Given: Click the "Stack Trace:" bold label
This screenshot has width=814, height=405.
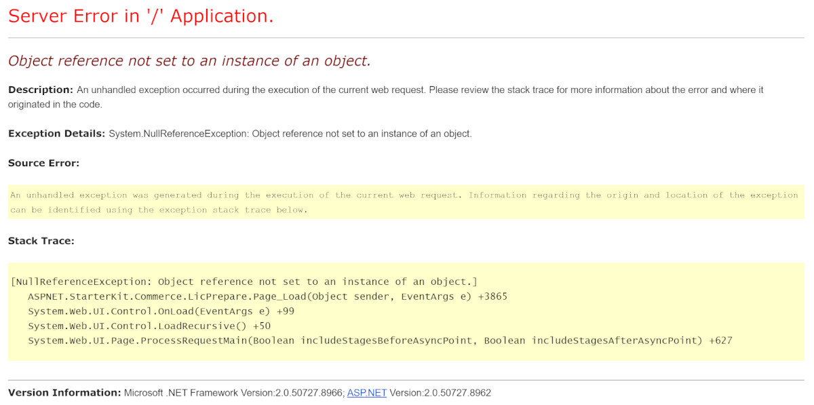Looking at the screenshot, I should 41,241.
